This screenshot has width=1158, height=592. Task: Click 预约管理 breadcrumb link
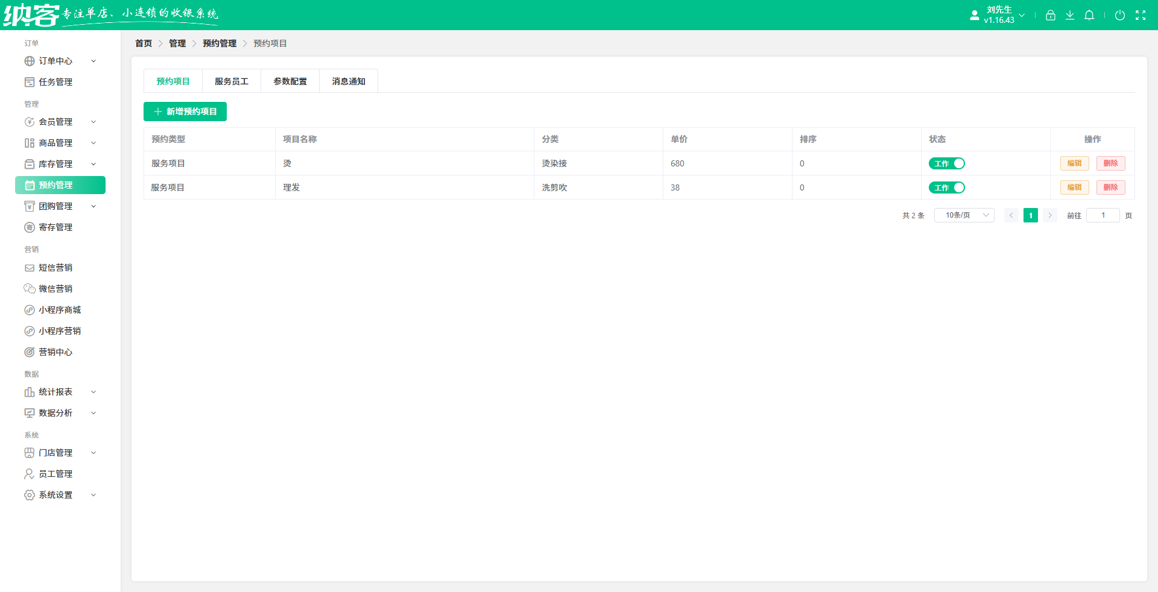pyautogui.click(x=220, y=43)
